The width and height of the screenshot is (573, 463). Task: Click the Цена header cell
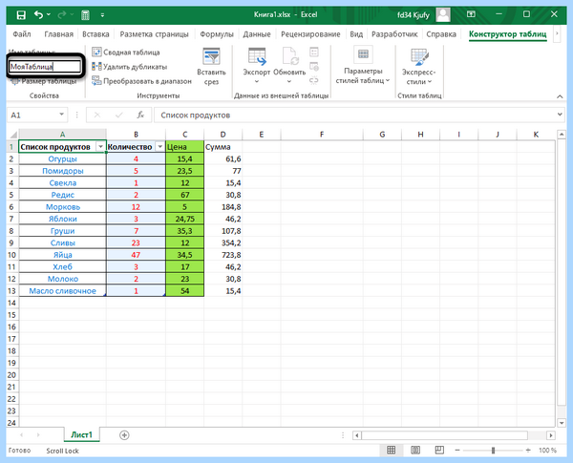click(x=184, y=147)
